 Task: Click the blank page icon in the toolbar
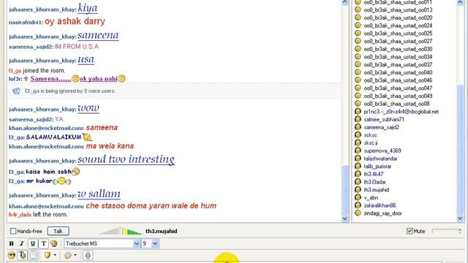click(x=34, y=255)
